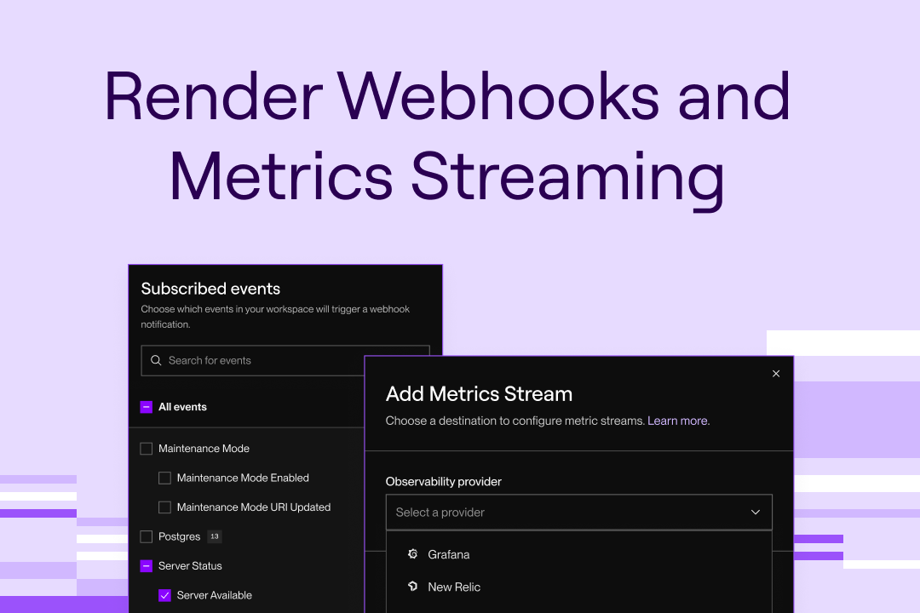Viewport: 920px width, 613px height.
Task: Click the Grafana logo icon
Action: (x=412, y=554)
